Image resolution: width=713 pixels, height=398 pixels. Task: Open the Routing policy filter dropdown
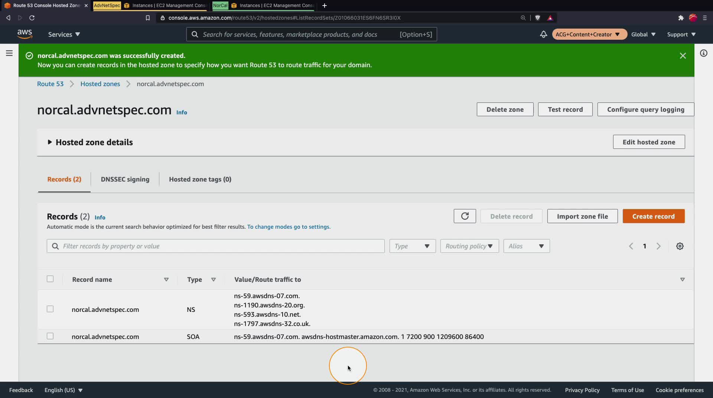469,246
